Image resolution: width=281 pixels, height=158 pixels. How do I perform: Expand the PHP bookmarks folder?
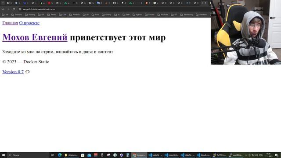tap(126, 14)
